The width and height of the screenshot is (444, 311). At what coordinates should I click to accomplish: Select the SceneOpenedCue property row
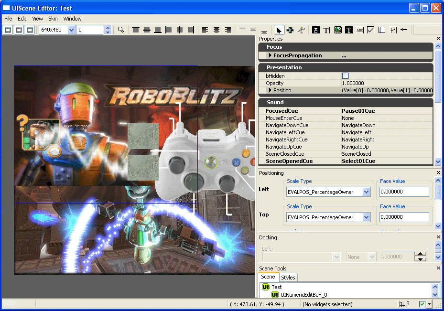coord(346,161)
